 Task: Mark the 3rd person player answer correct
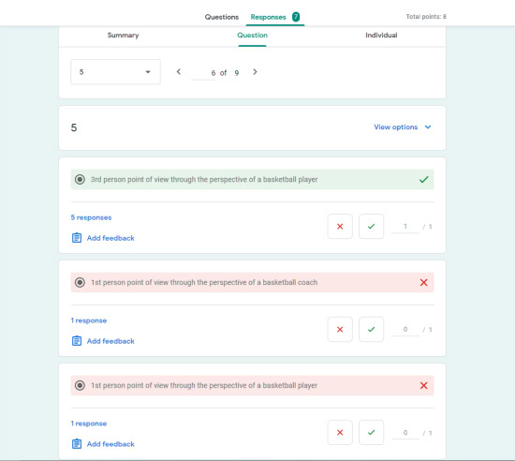click(371, 227)
